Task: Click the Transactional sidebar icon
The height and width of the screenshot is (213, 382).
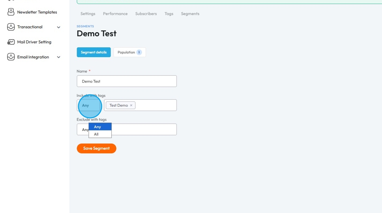Action: click(x=11, y=27)
